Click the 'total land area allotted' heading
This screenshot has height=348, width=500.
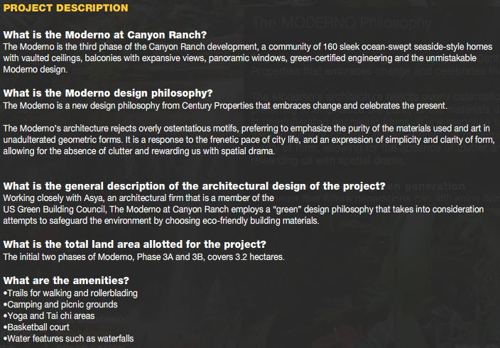tap(134, 244)
